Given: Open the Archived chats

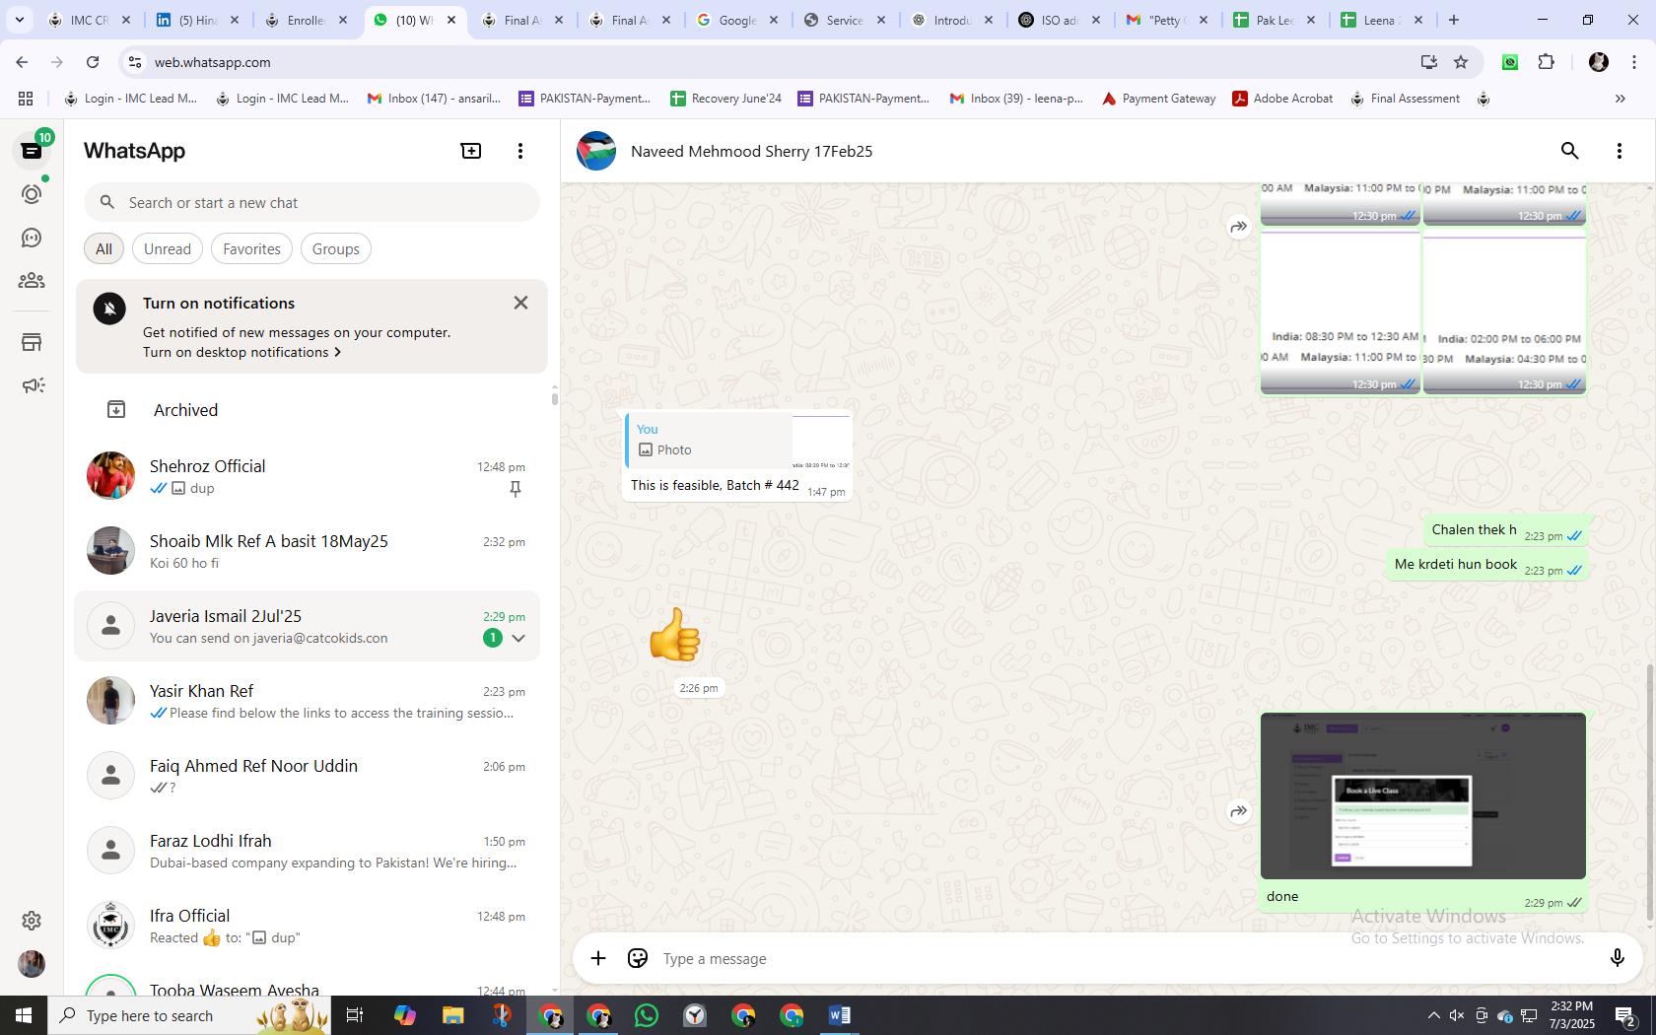Looking at the screenshot, I should (x=308, y=410).
